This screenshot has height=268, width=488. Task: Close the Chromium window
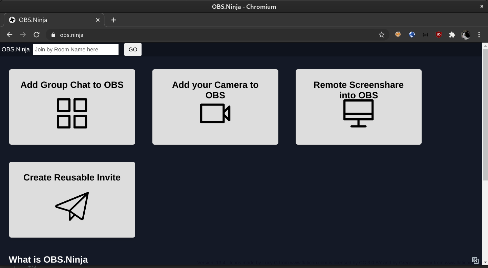(x=482, y=6)
